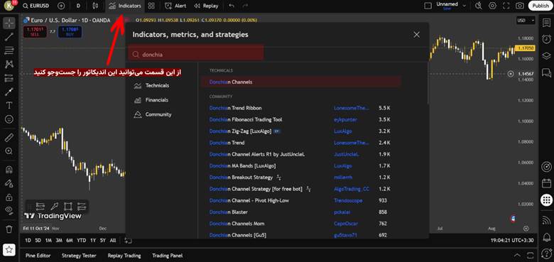Delete drawings with the trash icon

9,229
